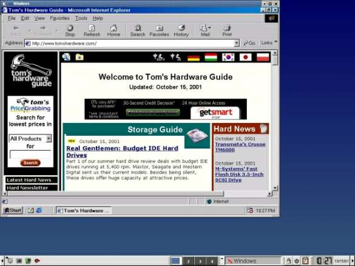The width and height of the screenshot is (355, 266).
Task: Launch Internet Explorer from Quick Launch
Action: click(39, 210)
